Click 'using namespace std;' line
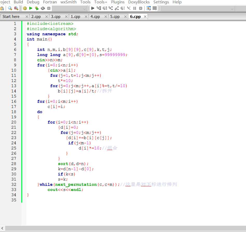 [52, 34]
